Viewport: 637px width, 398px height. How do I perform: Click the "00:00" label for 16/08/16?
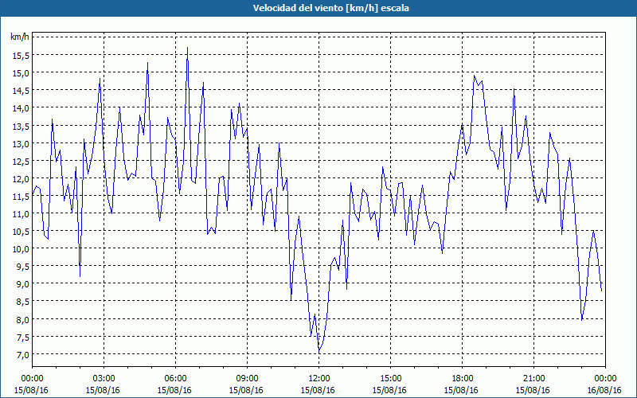(x=605, y=379)
